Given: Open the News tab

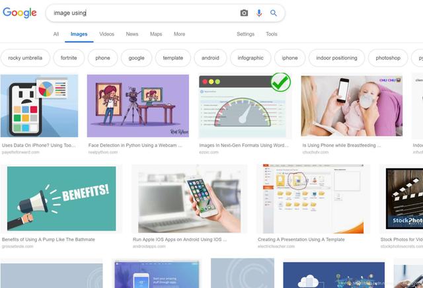Looking at the screenshot, I should [x=132, y=34].
